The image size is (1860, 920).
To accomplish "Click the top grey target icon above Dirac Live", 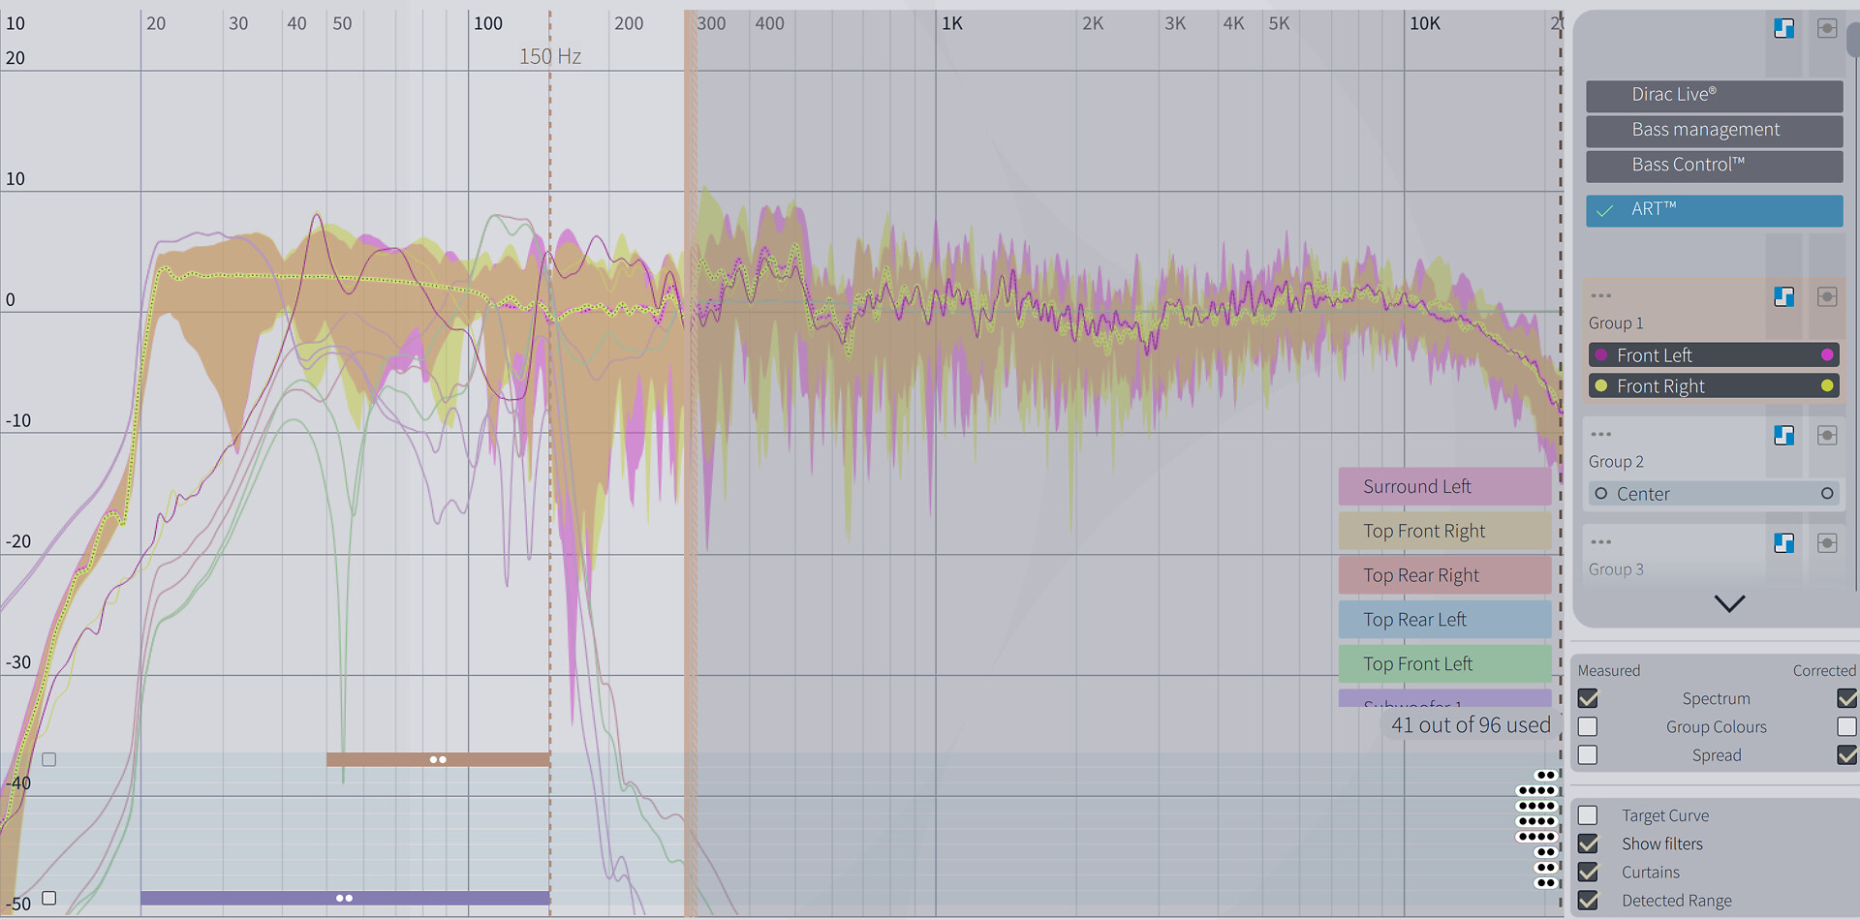I will tap(1826, 29).
